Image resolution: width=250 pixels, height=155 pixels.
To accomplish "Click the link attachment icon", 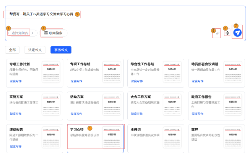I will pos(217,33).
